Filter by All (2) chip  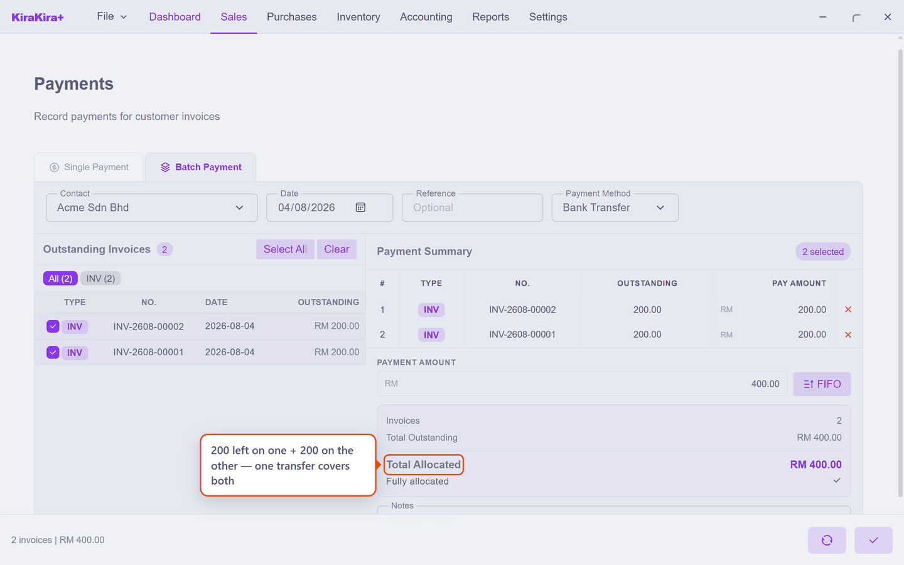click(x=60, y=279)
